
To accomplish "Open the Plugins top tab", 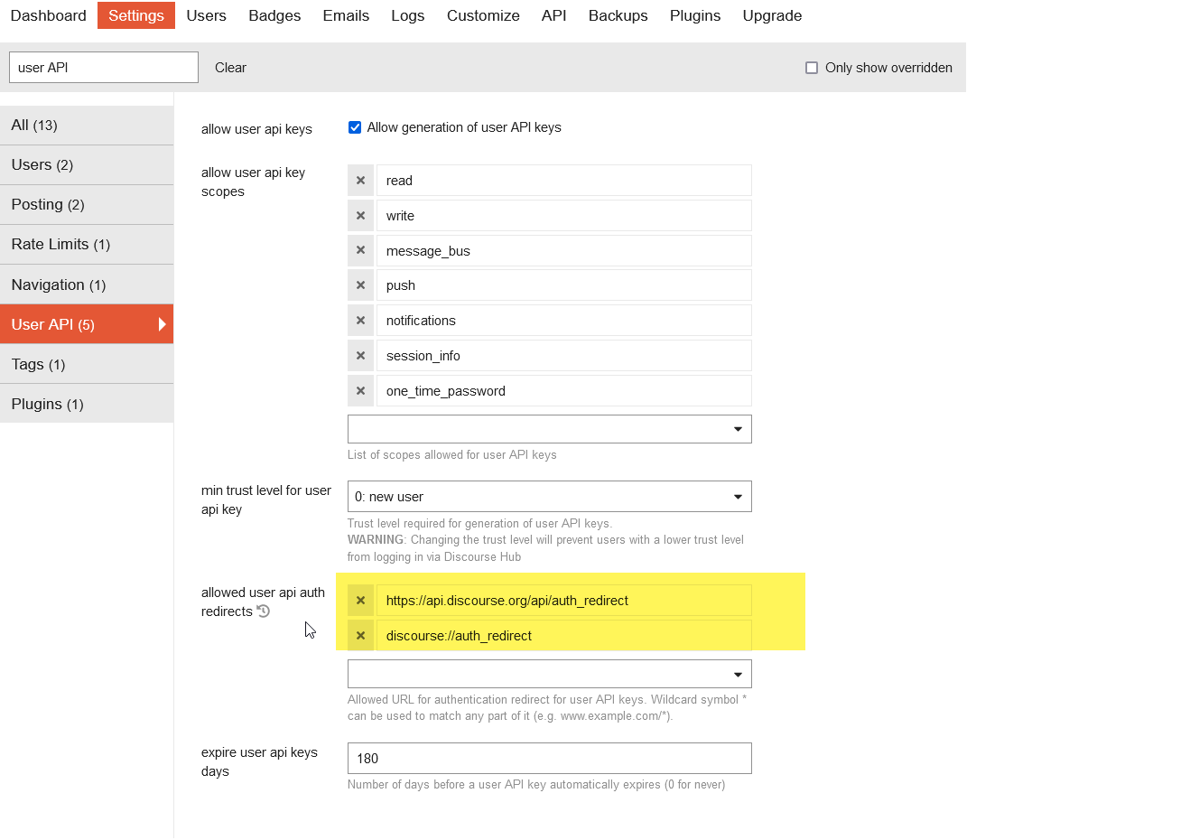I will coord(695,15).
